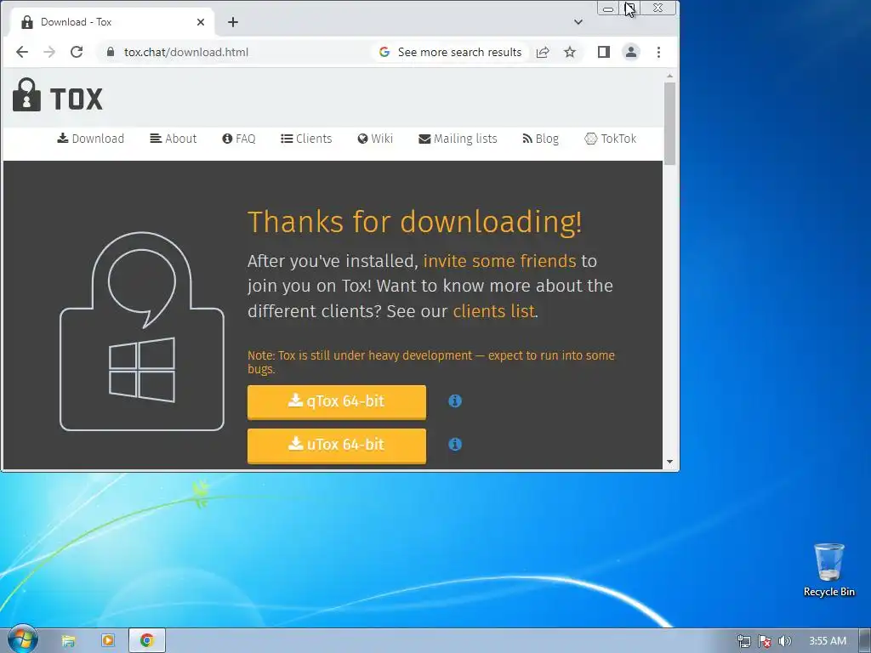871x653 pixels.
Task: Click the page scrollbar down arrow
Action: tap(670, 462)
